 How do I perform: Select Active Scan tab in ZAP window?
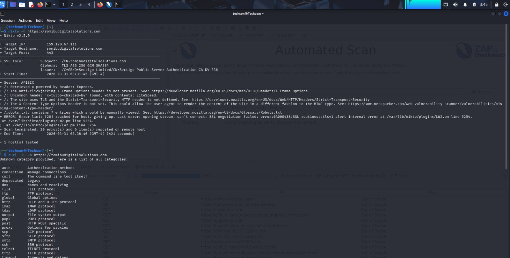tap(115, 167)
